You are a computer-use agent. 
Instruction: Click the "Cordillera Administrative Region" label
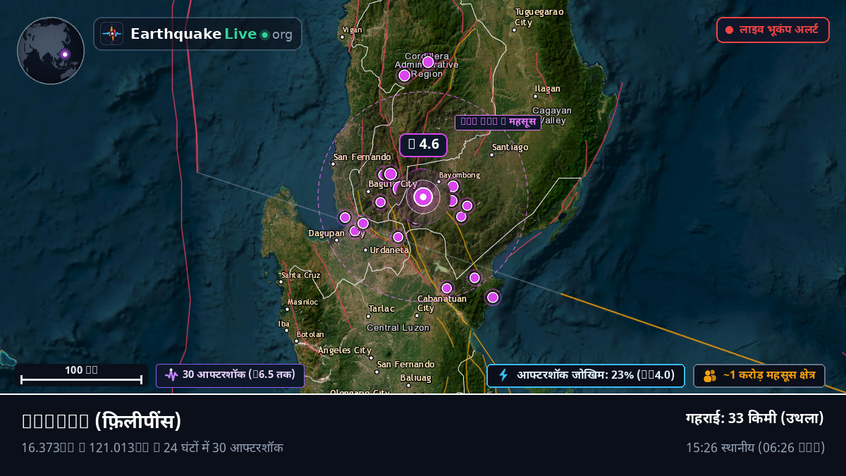point(427,65)
